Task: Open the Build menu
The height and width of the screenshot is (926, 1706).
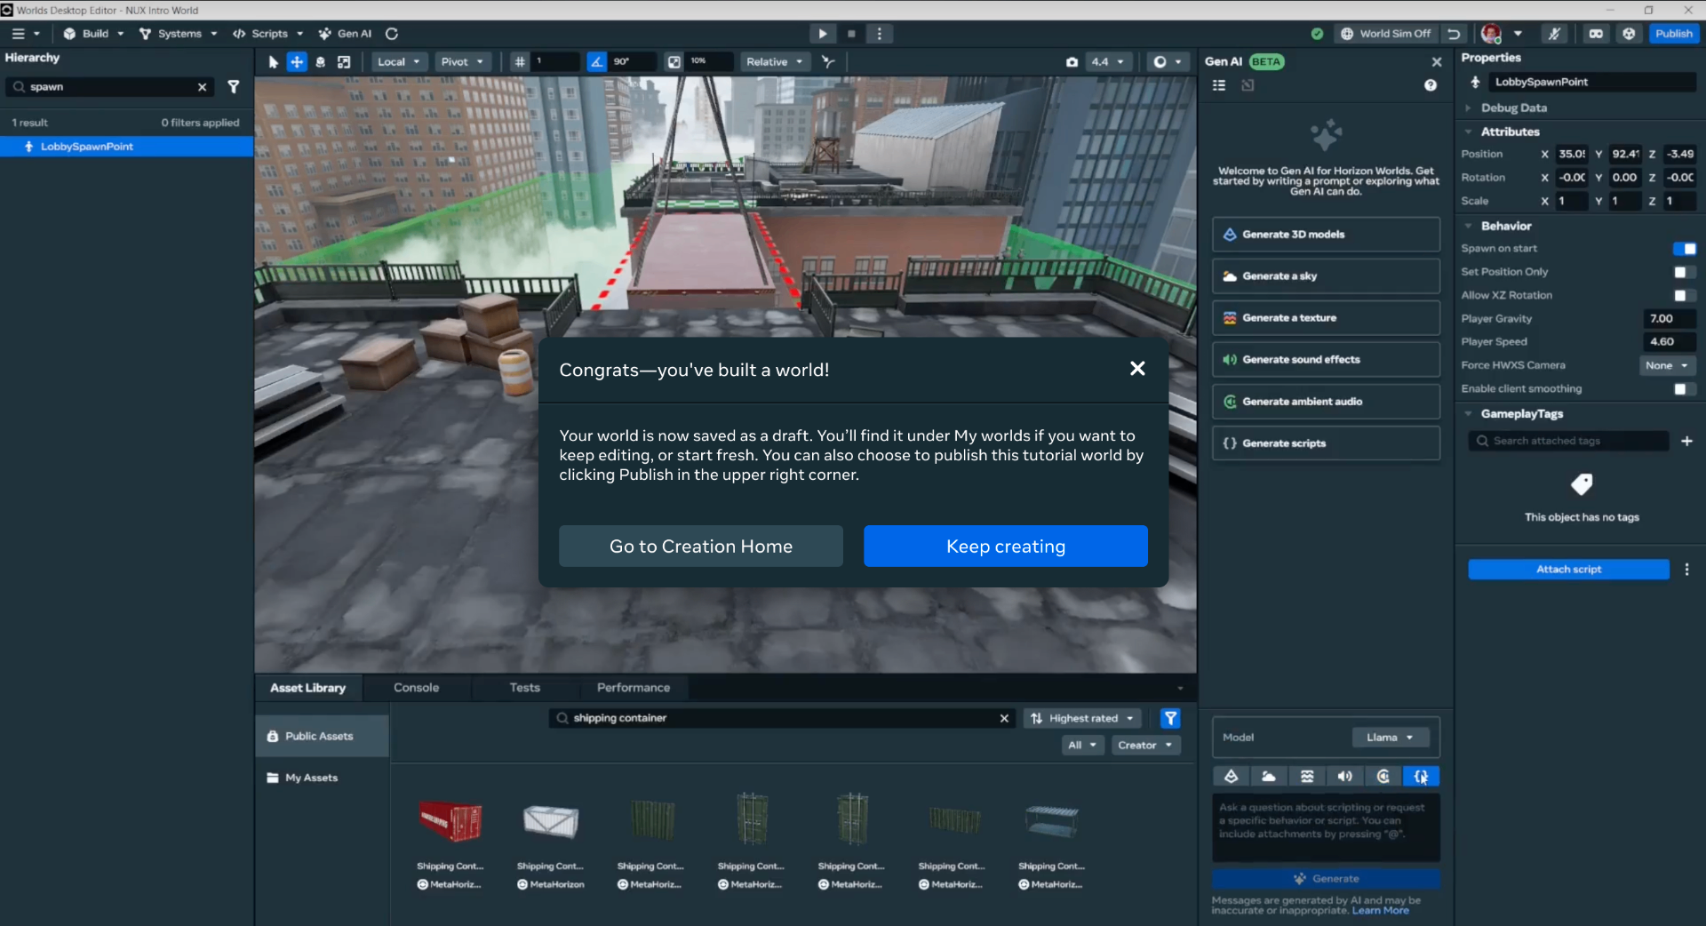Action: tap(93, 34)
